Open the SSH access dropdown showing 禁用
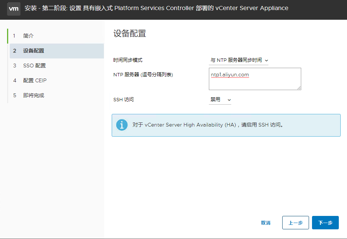347x239 pixels. (220, 99)
